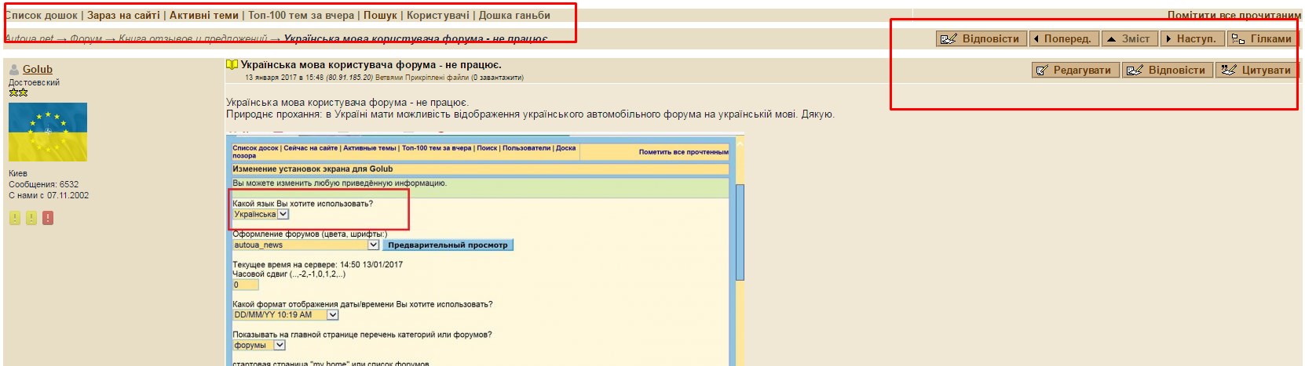
Task: Click the EU-Ukraine flag avatar image
Action: tap(48, 132)
